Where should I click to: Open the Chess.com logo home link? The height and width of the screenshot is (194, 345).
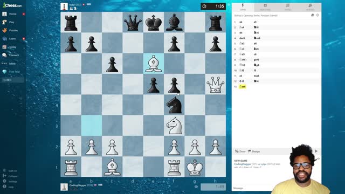click(12, 5)
